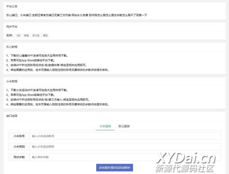Switch to the 乐心运动 tab
The width and height of the screenshot is (229, 174).
coord(124,126)
